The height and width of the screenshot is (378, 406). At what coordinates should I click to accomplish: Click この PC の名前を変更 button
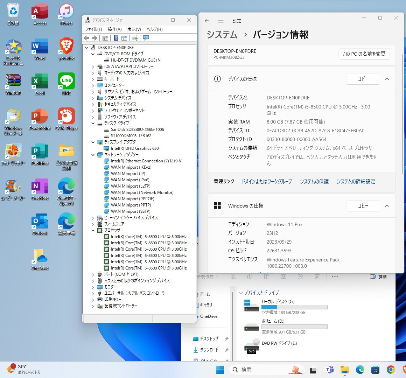(364, 54)
